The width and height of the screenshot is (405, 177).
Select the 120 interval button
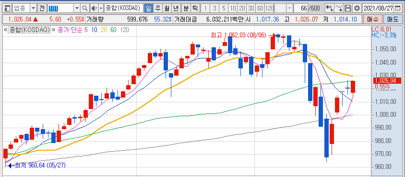coord(269,9)
